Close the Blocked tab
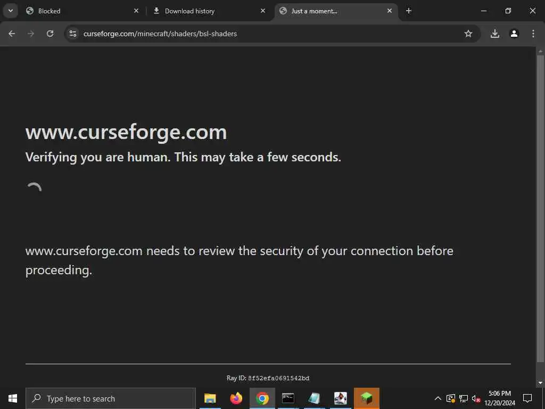 coord(136,11)
